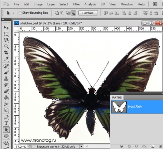Viewport: 163px width, 149px height.
Task: Click the Combine button
Action: [x=88, y=13]
